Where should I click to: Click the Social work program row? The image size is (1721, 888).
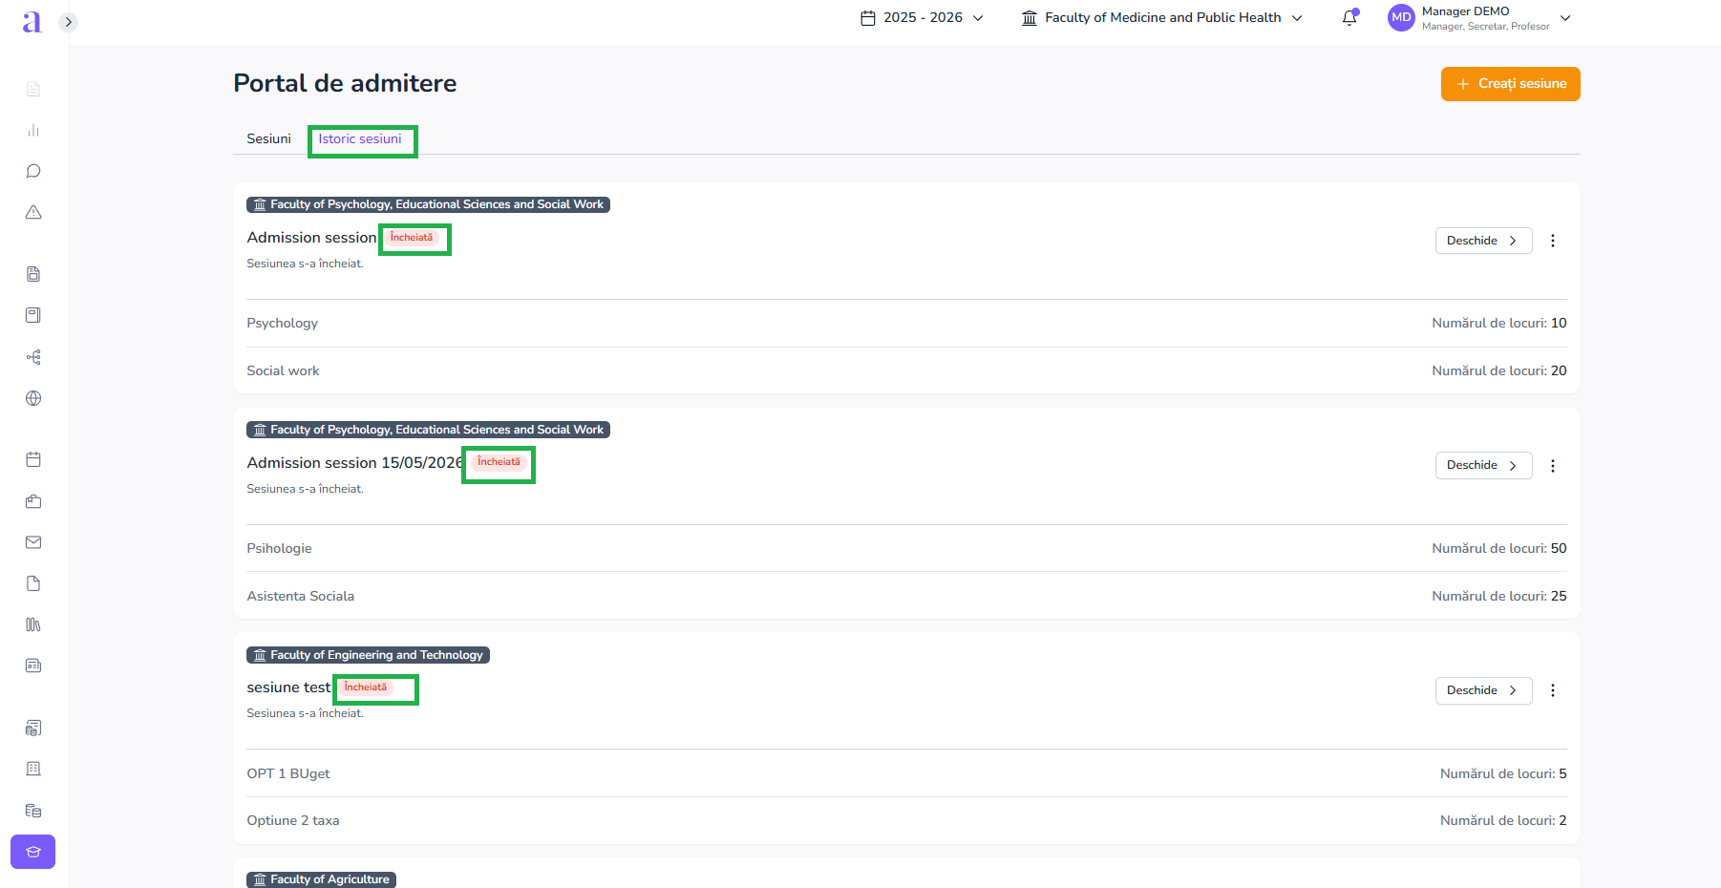coord(906,371)
